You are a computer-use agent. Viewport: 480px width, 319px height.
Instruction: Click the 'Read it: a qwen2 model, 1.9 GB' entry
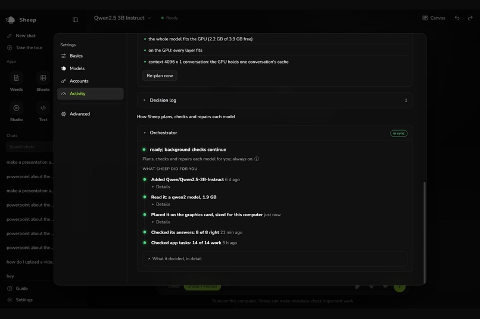point(183,197)
